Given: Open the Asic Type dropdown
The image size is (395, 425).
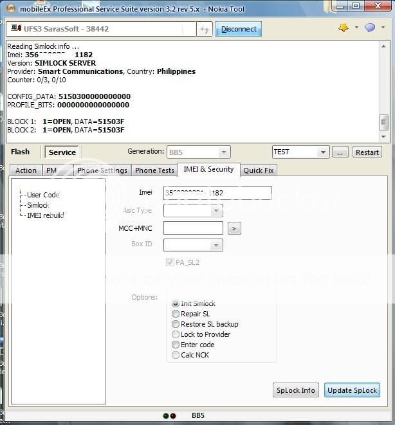Looking at the screenshot, I should [193, 211].
